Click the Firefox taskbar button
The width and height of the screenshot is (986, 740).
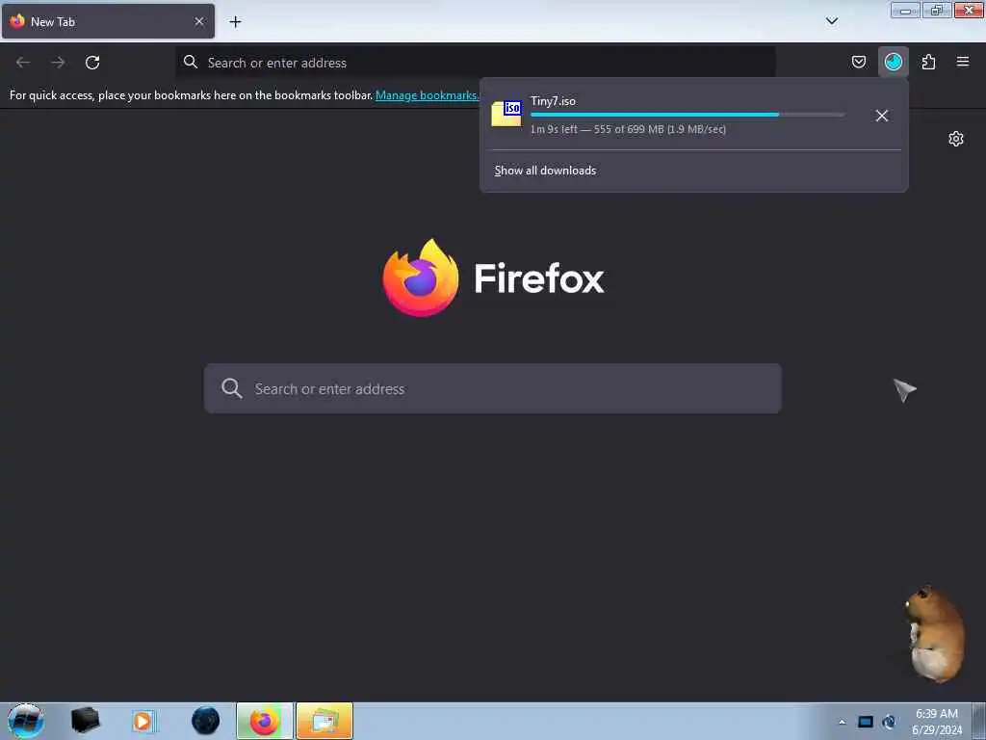(264, 721)
